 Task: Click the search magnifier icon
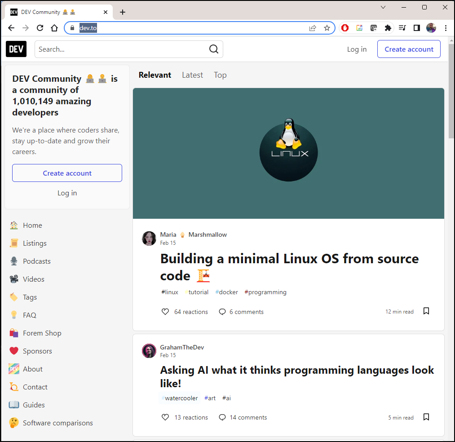(x=214, y=49)
